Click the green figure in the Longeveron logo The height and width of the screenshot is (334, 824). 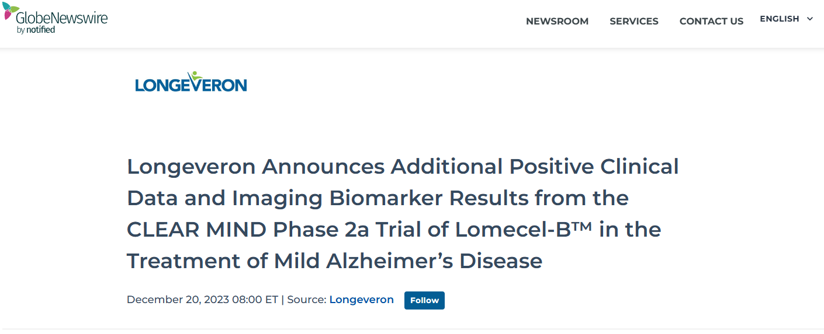tap(195, 76)
